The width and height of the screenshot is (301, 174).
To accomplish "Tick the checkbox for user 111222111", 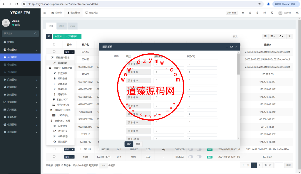I will (x=54, y=149).
